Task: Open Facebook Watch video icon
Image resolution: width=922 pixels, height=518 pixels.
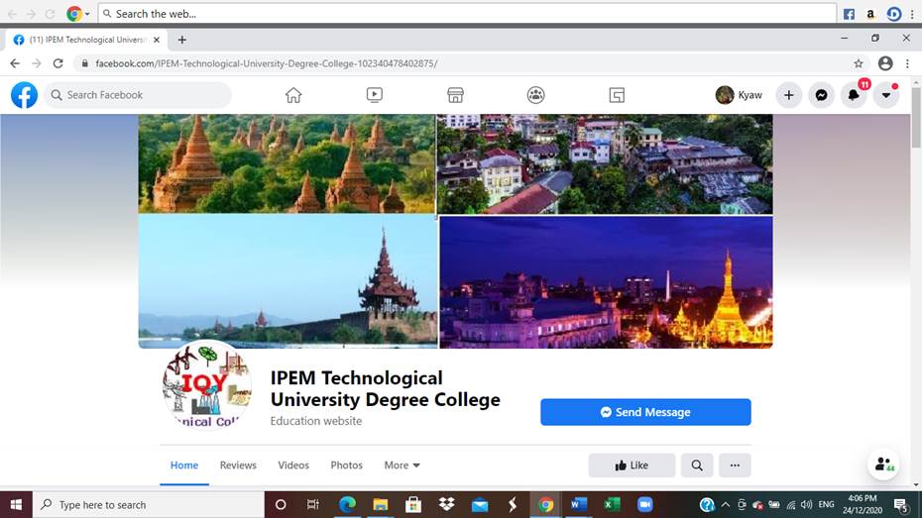Action: [x=375, y=95]
